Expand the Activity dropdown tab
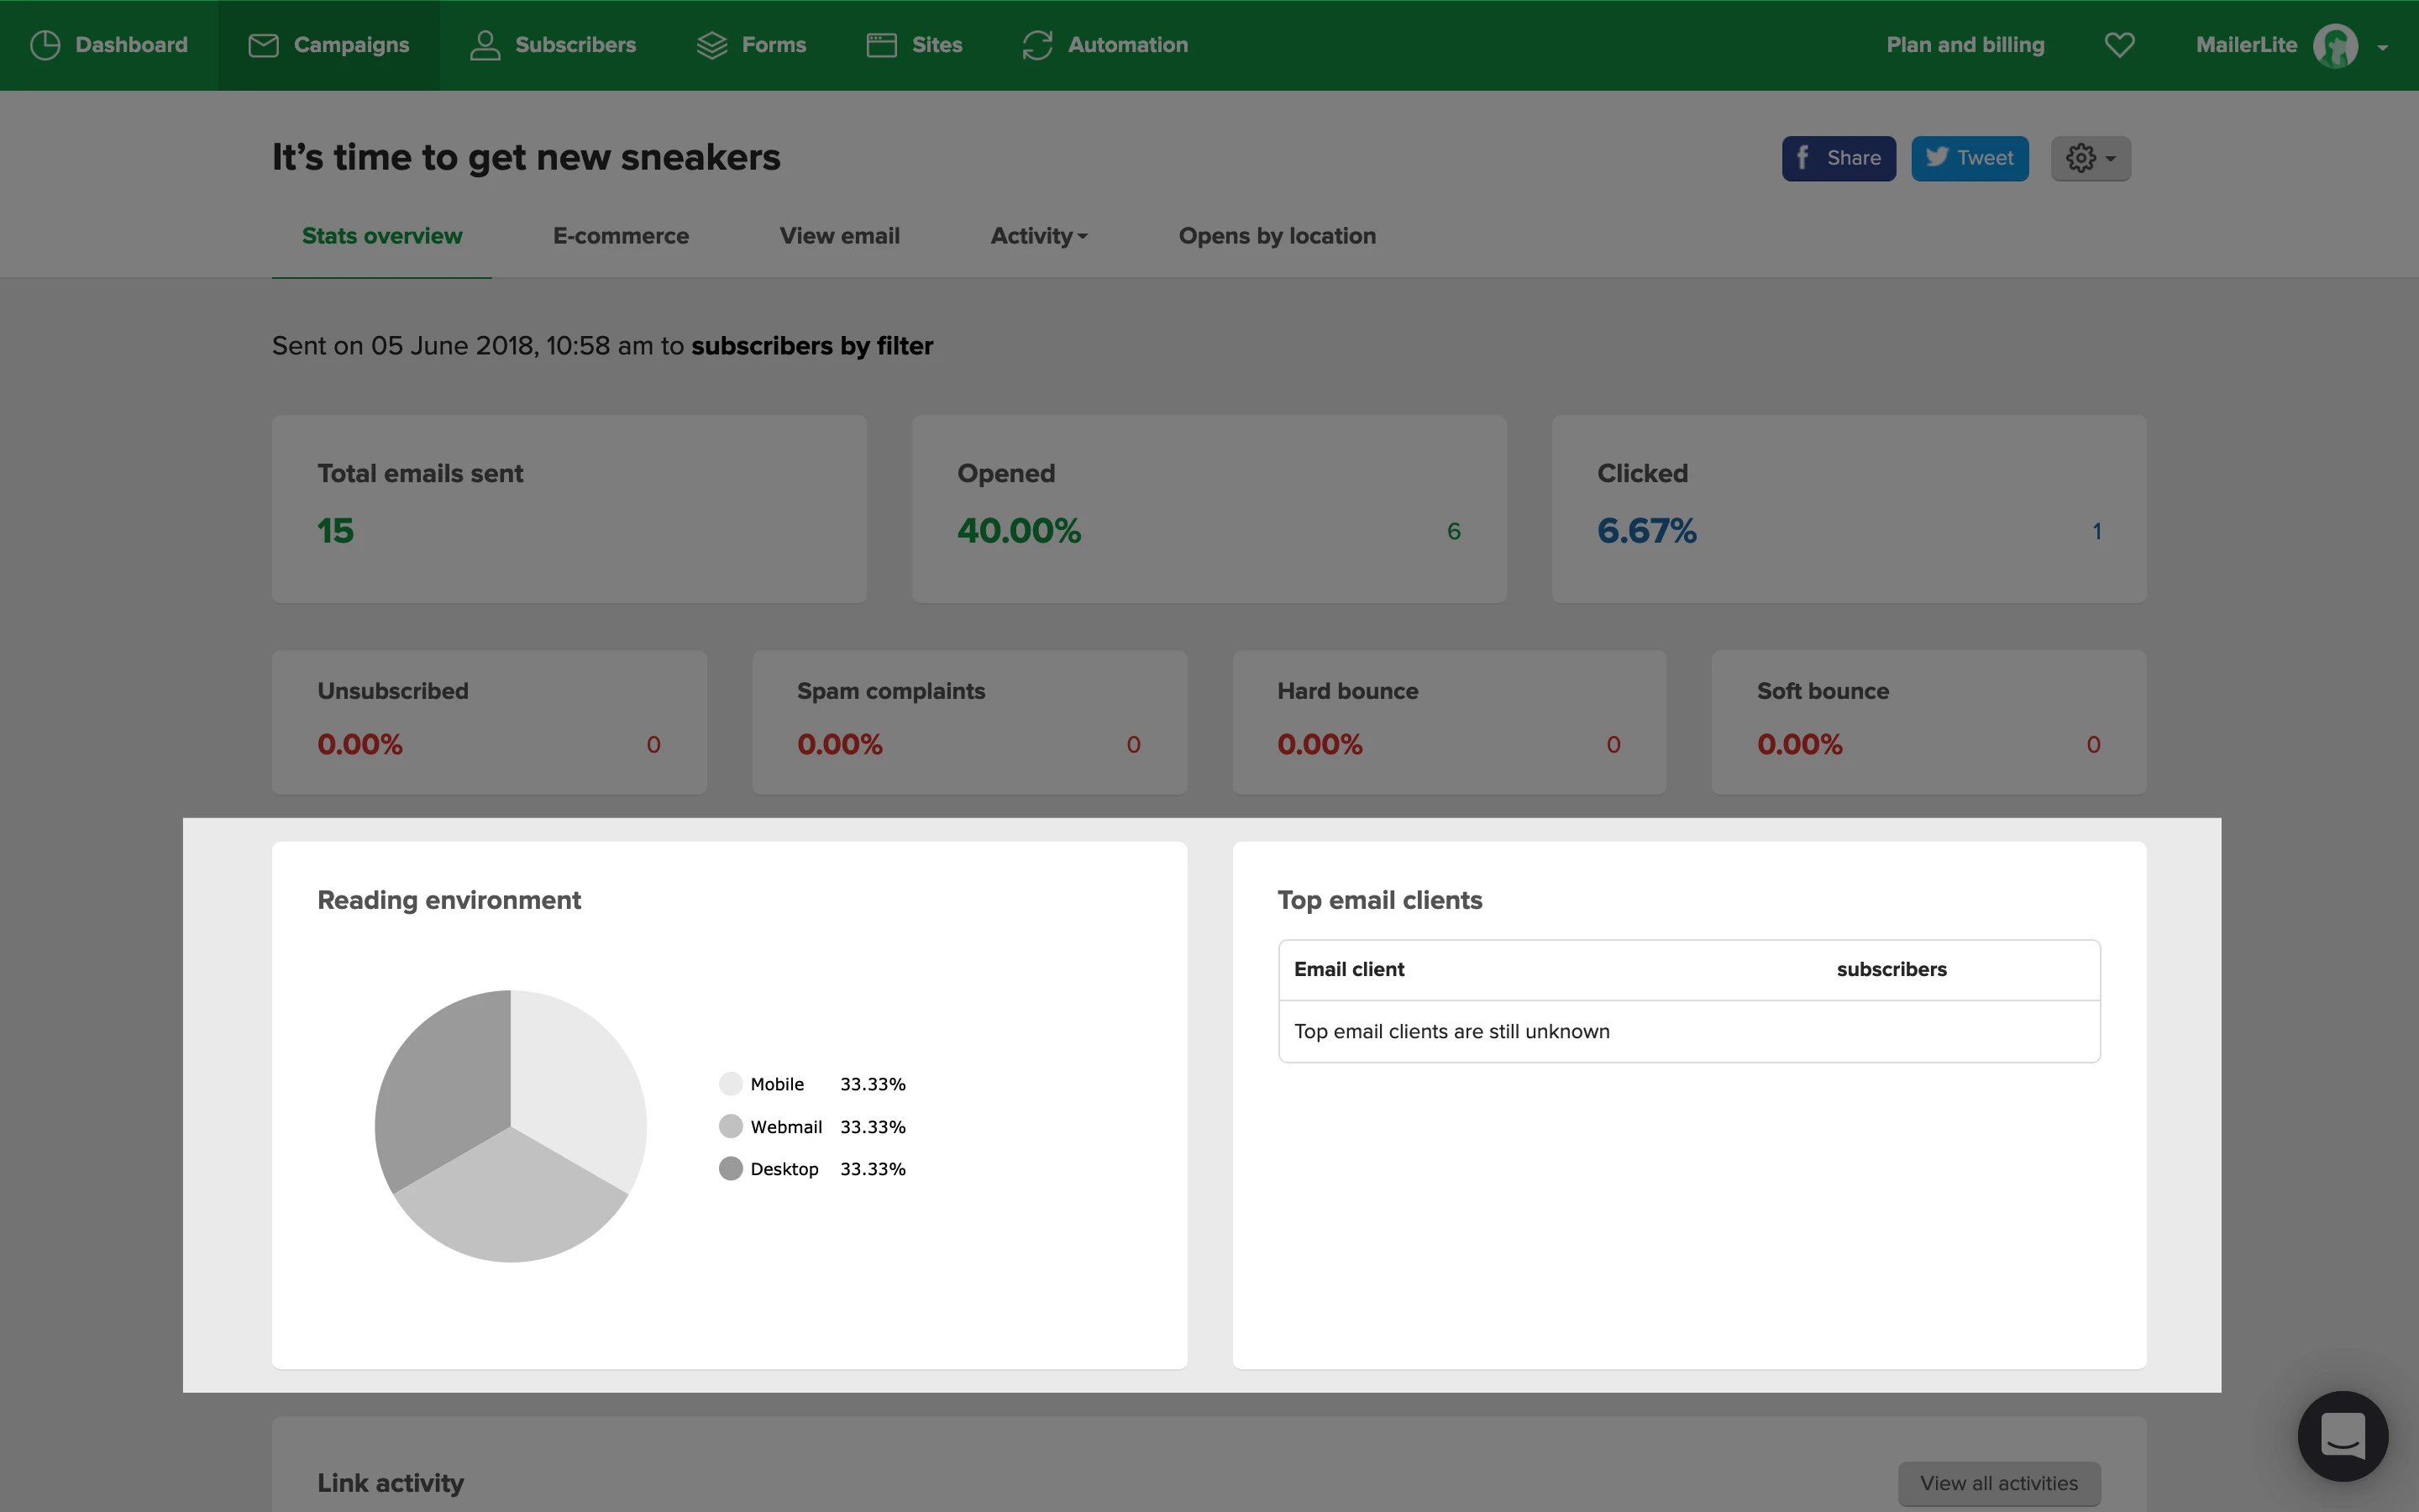 [x=1038, y=236]
